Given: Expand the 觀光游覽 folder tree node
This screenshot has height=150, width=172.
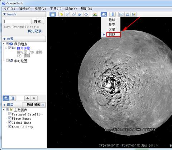Looking at the screenshot, I should (x=6, y=48).
